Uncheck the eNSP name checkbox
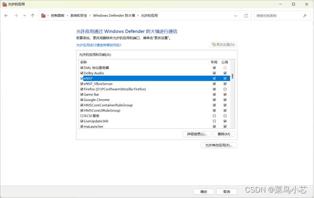 [x=82, y=78]
